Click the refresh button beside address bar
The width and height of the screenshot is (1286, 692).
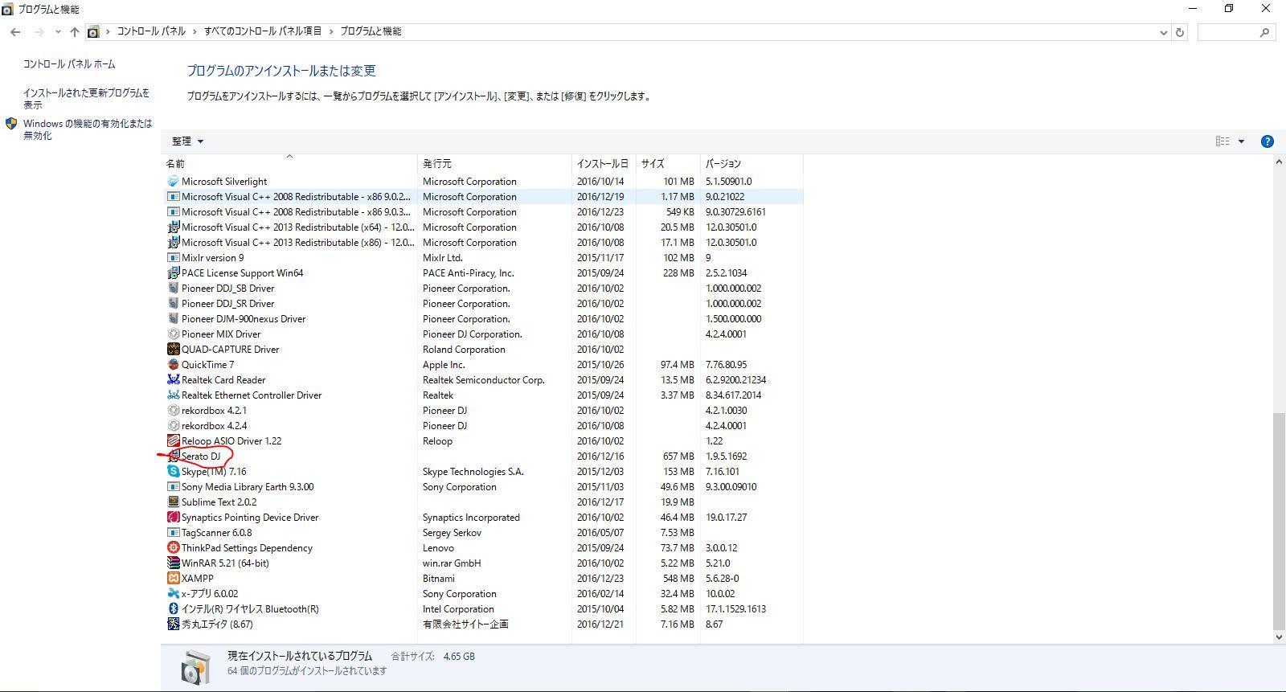pyautogui.click(x=1180, y=32)
